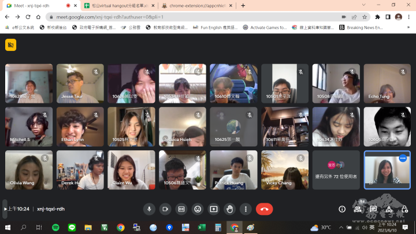
Task: Show the participants list panel
Action: pos(358,209)
